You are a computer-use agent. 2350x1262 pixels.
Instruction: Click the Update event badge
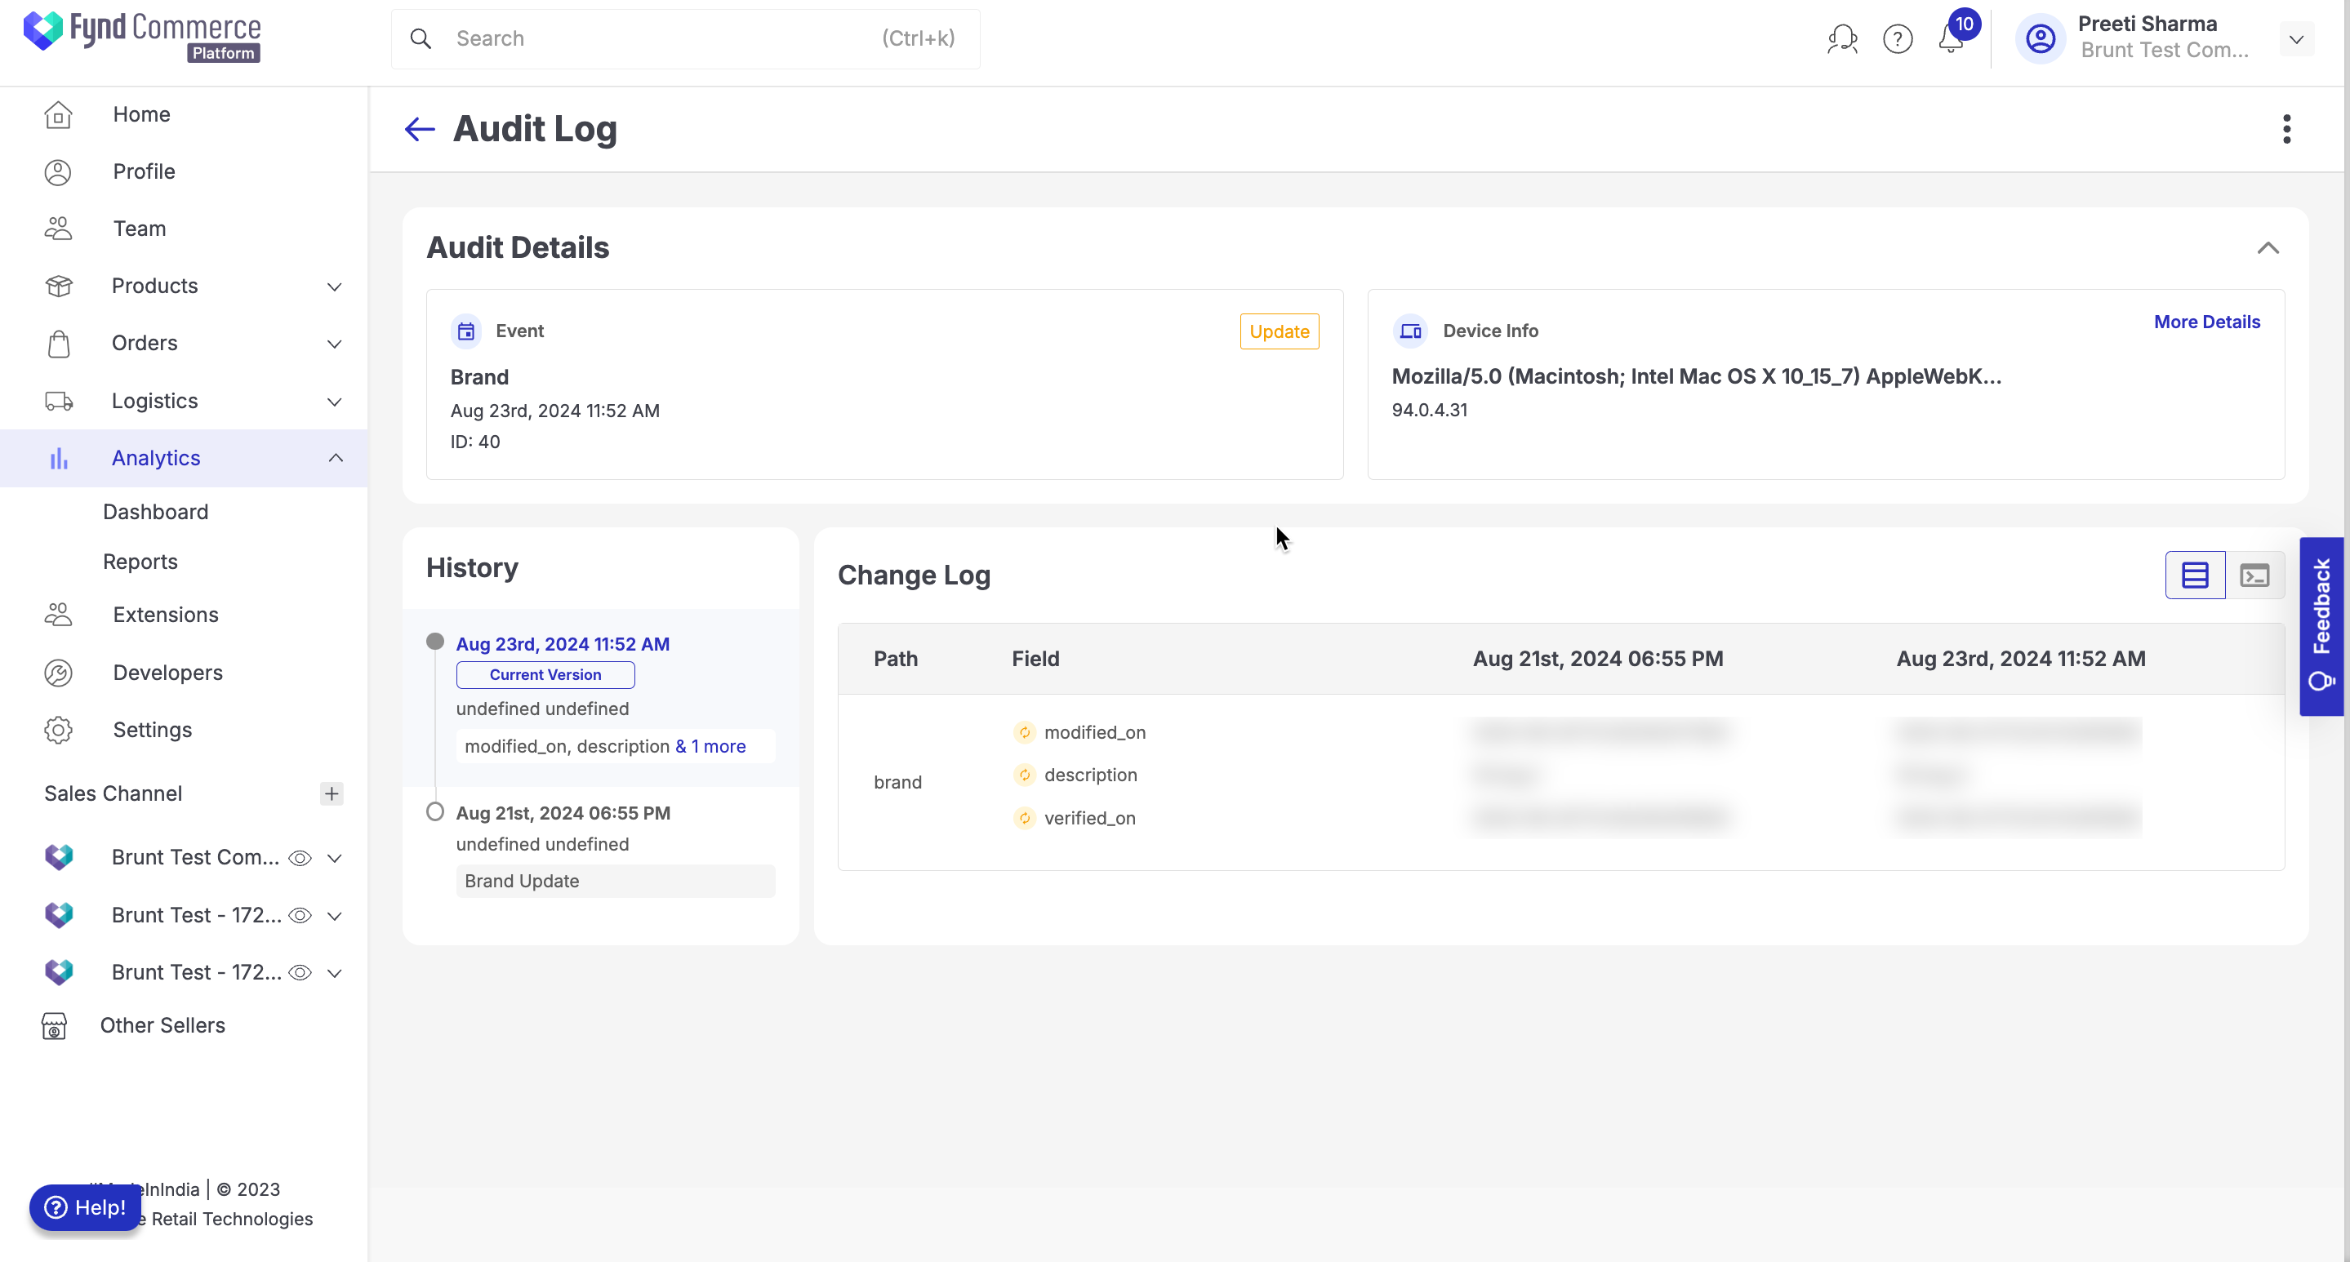point(1279,331)
